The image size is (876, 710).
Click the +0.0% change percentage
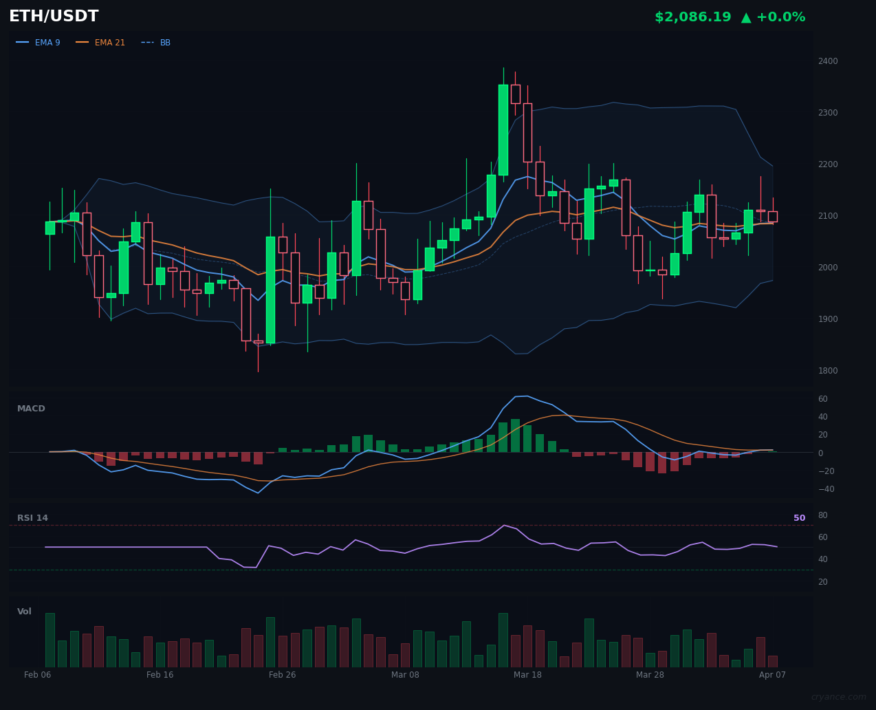(x=780, y=17)
